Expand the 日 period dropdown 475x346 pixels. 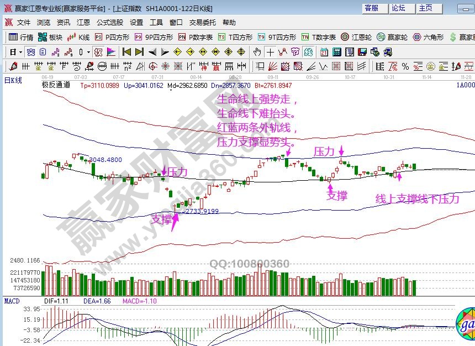pos(21,52)
